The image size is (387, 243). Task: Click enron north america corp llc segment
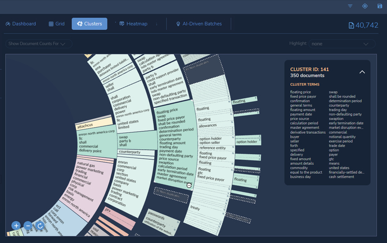click(97, 141)
